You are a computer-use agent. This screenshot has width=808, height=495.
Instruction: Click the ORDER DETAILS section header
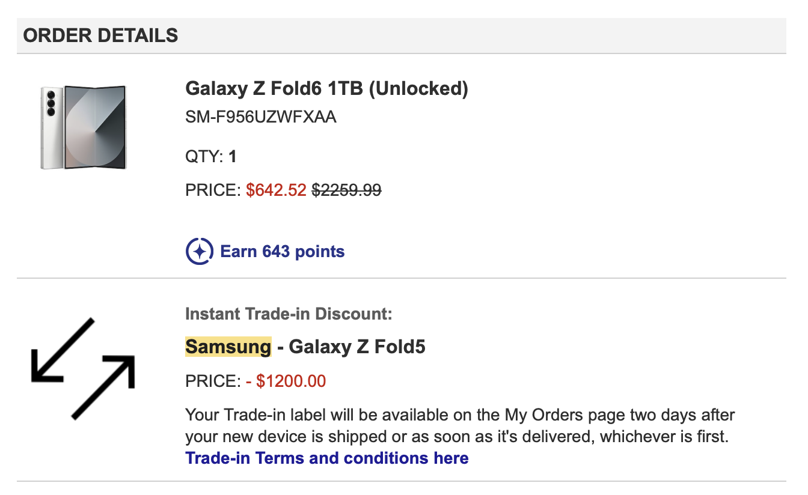tap(101, 35)
